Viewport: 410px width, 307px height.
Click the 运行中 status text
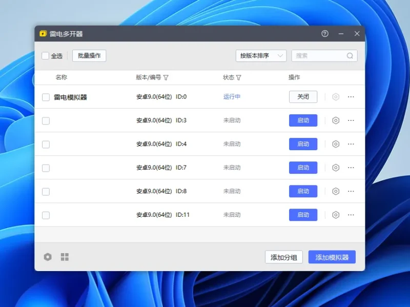(232, 97)
